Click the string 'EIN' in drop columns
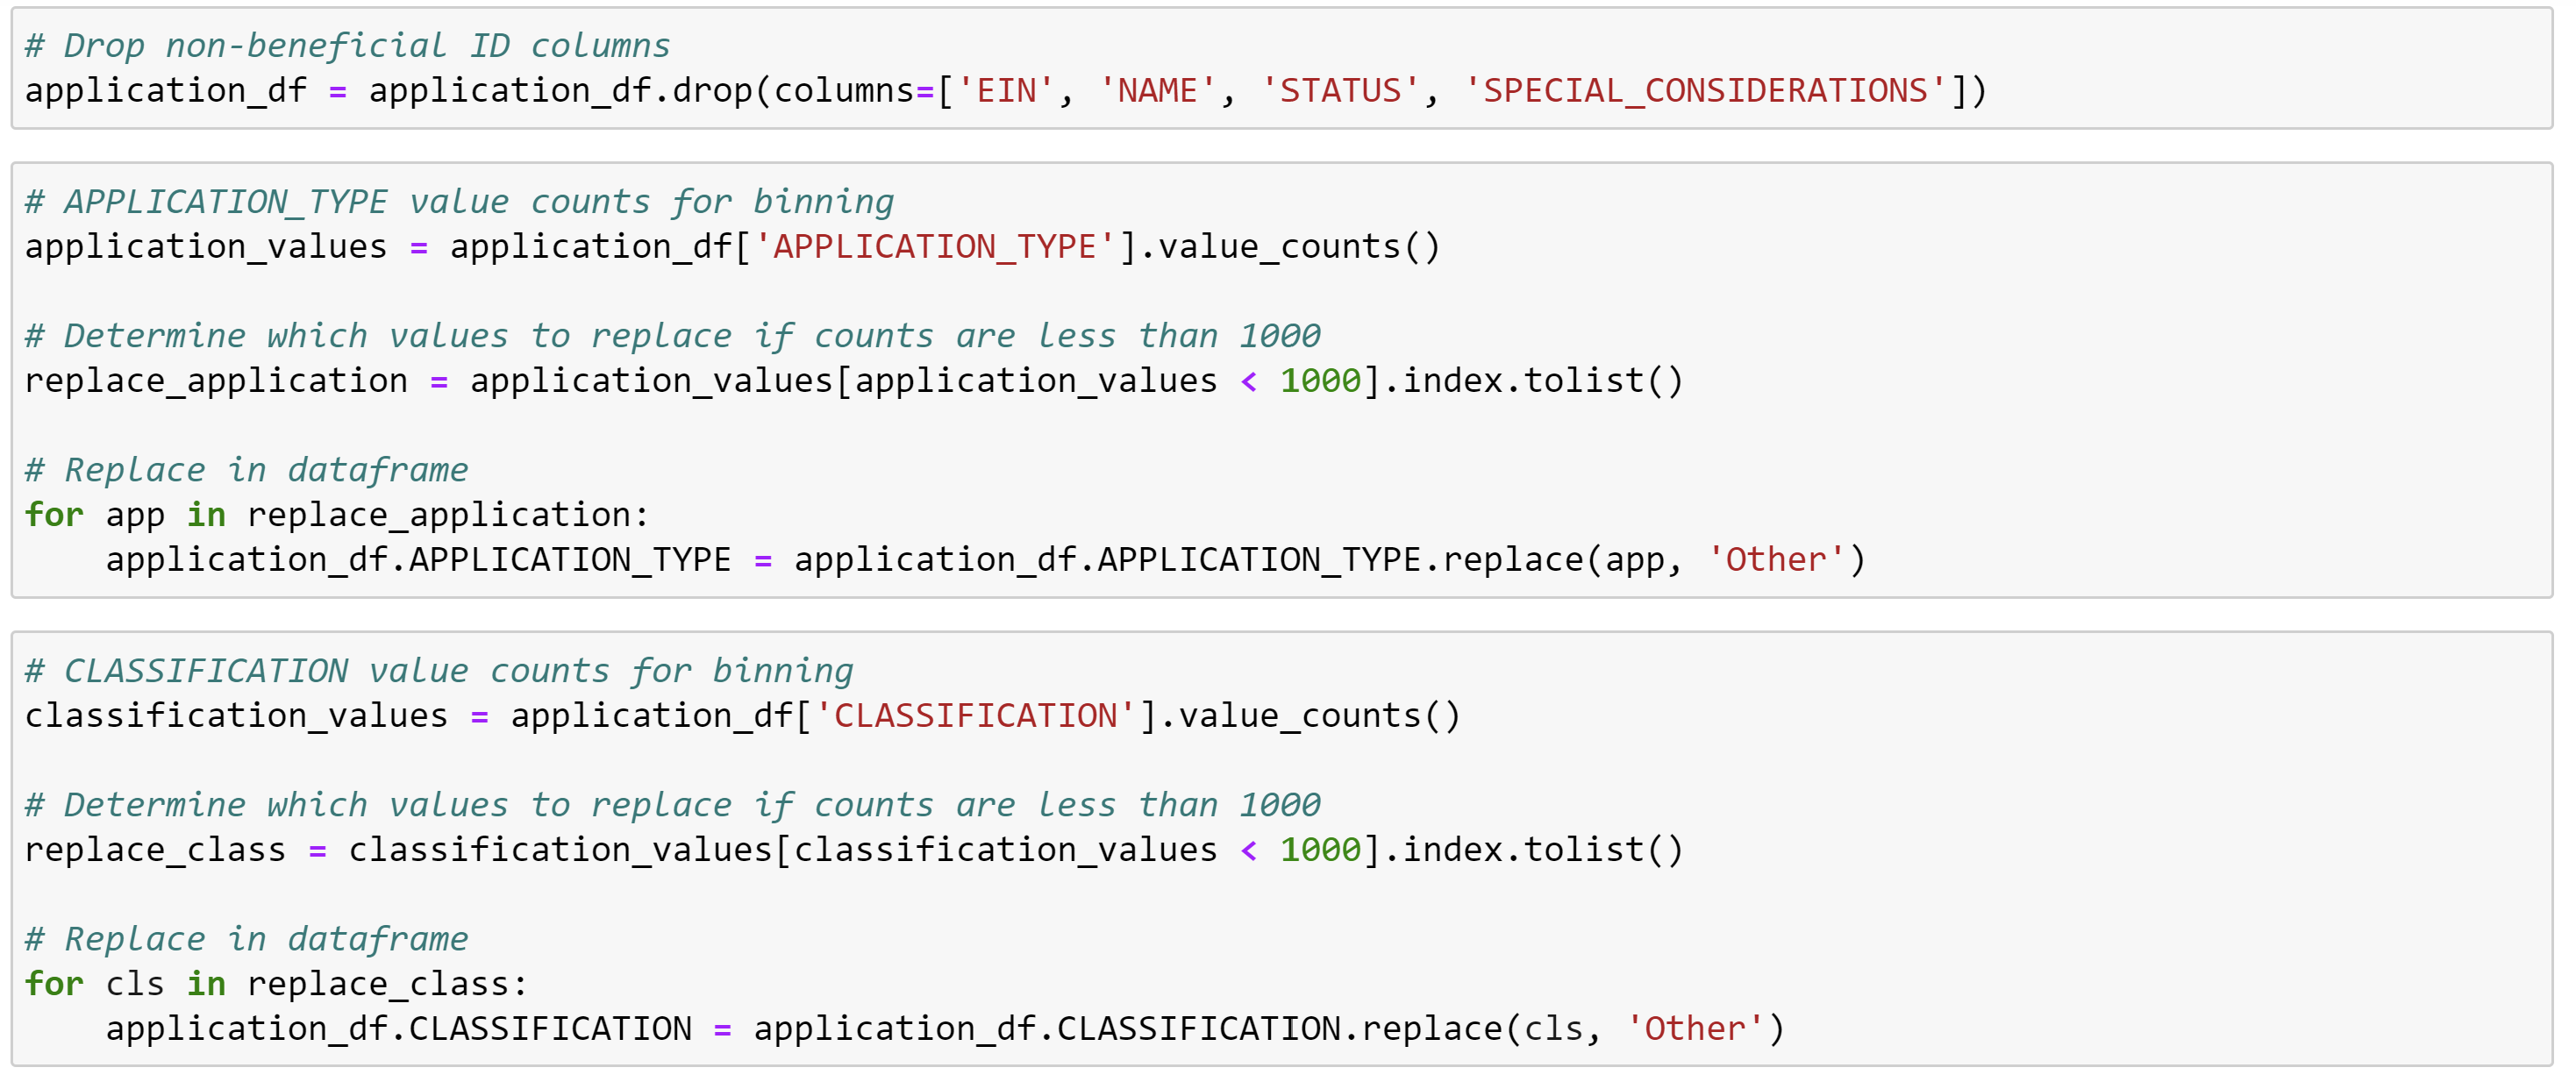This screenshot has height=1089, width=2576. (1006, 91)
